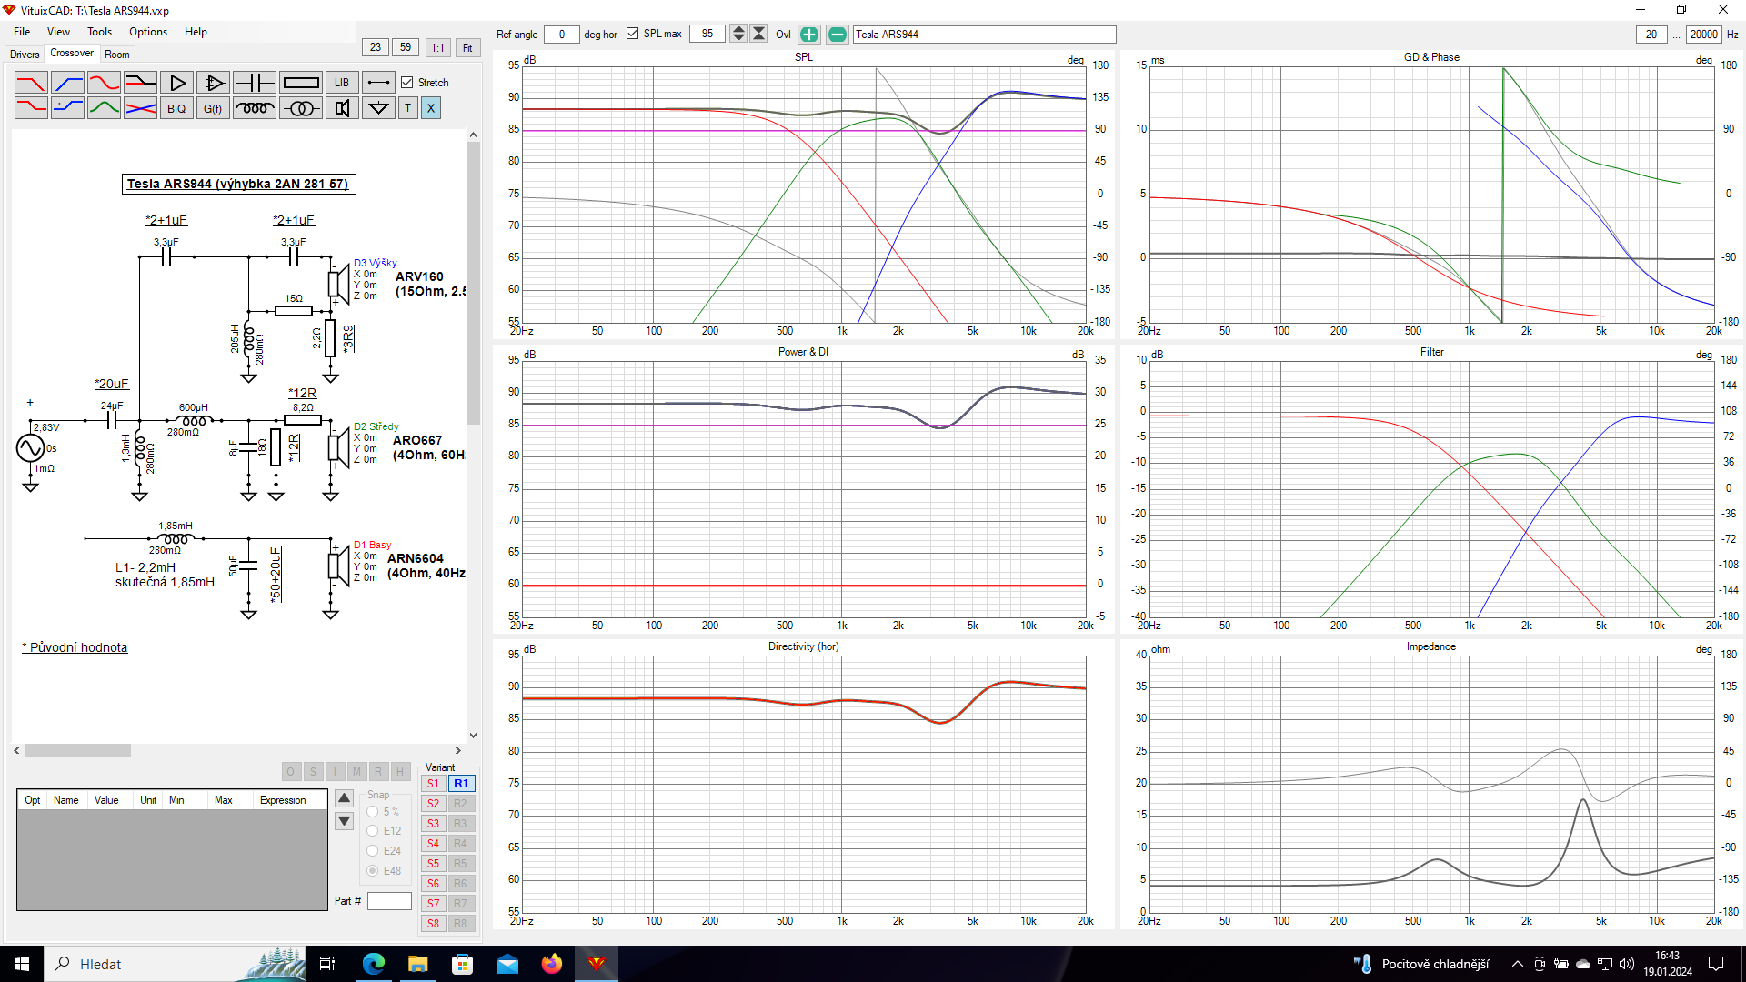This screenshot has width=1746, height=982.
Task: Select variant S2 button
Action: tap(433, 804)
